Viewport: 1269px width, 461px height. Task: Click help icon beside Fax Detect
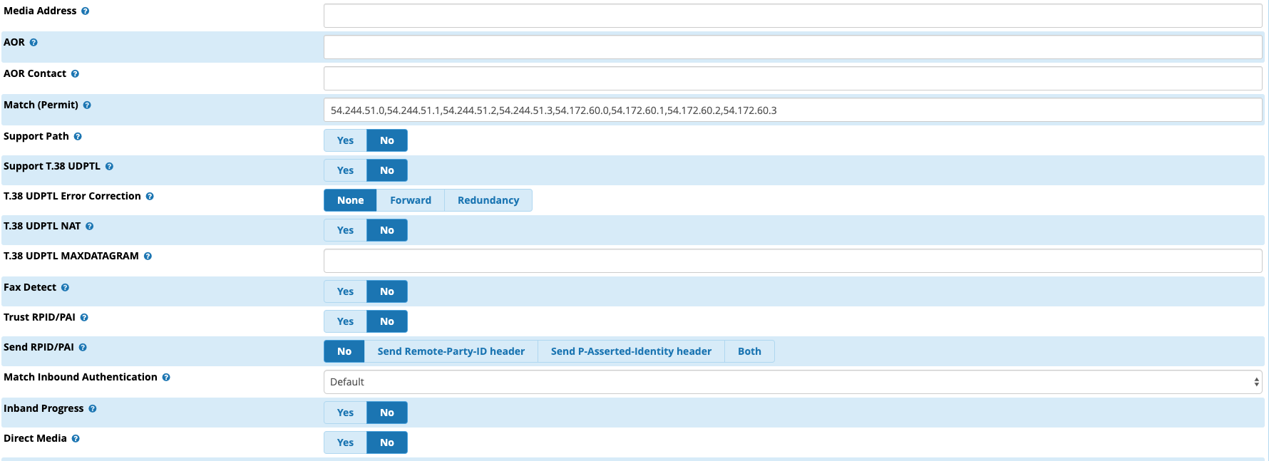coord(65,288)
